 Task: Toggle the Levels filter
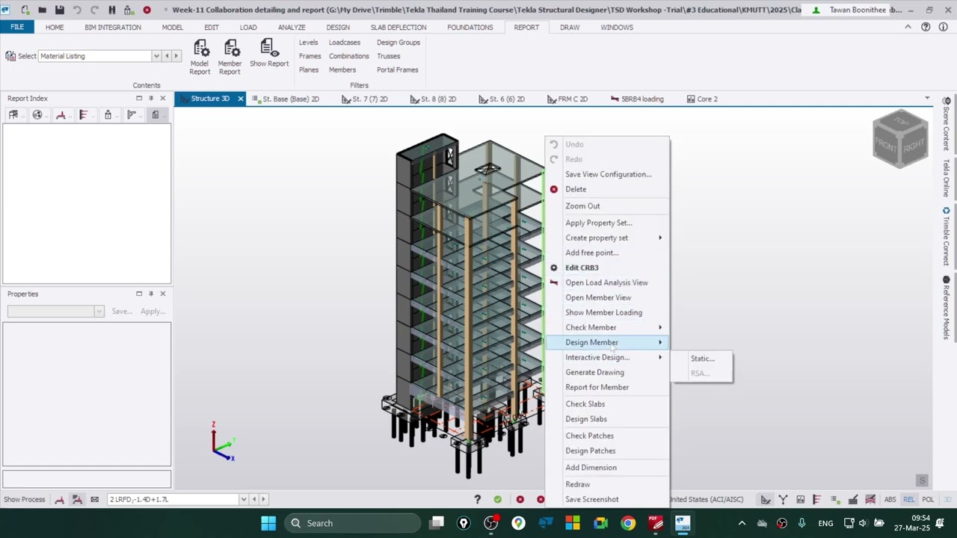(x=308, y=43)
